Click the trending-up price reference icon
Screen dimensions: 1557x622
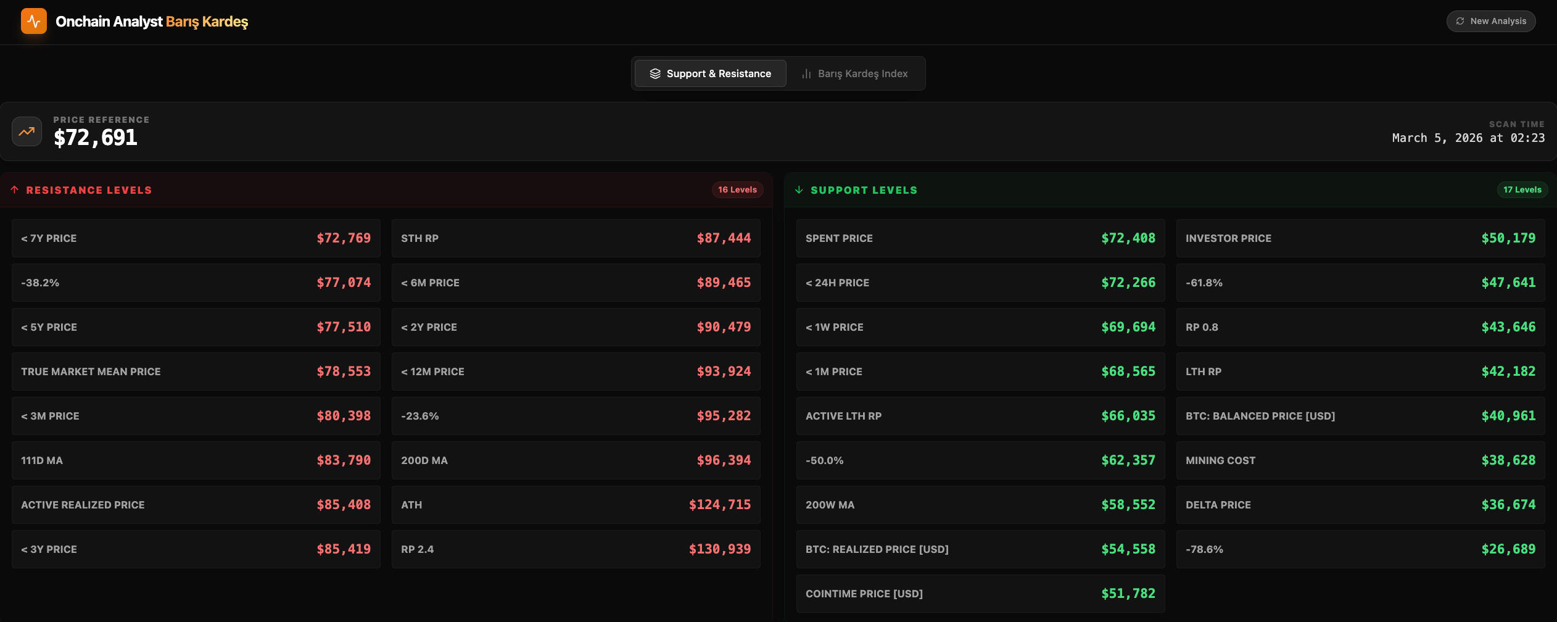[x=27, y=131]
